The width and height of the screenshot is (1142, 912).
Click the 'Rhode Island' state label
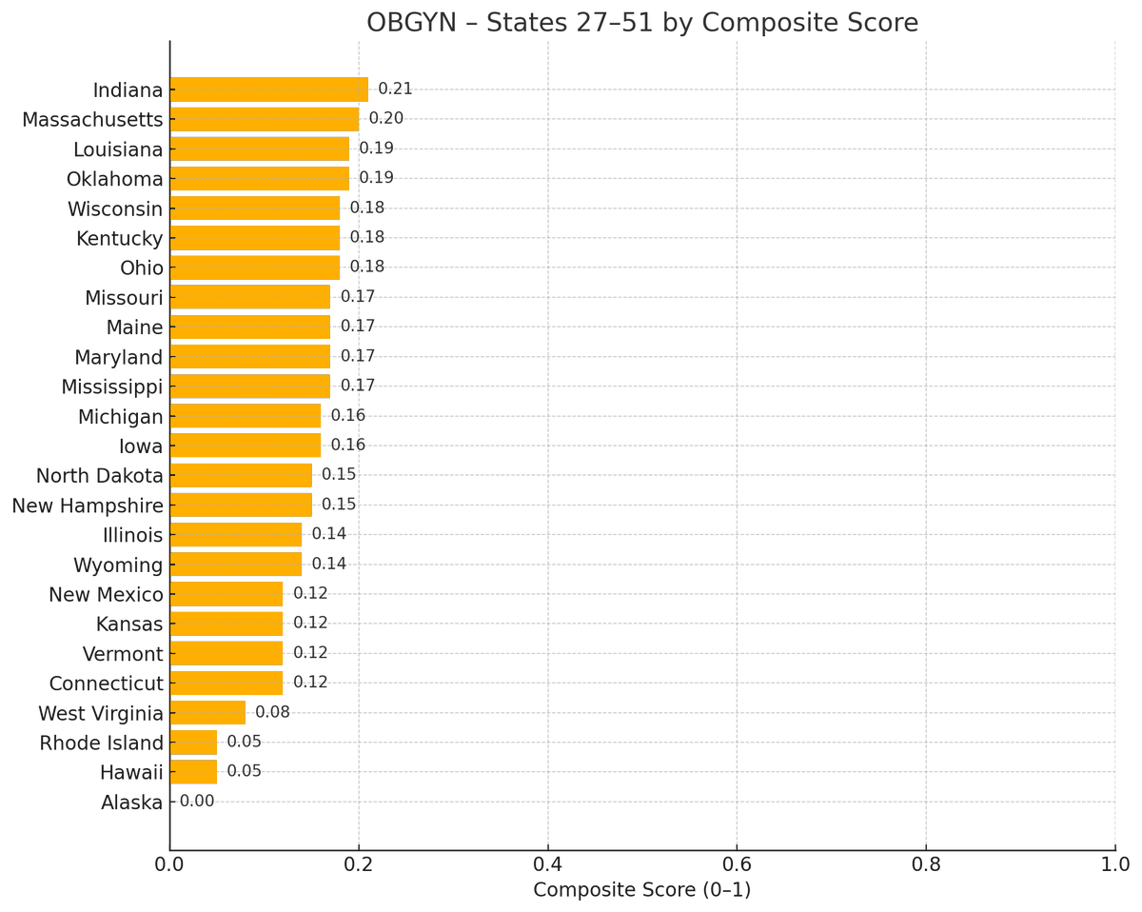click(x=101, y=743)
